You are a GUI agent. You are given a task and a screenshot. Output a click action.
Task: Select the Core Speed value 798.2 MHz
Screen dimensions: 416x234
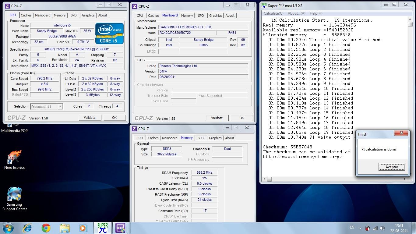(x=44, y=78)
